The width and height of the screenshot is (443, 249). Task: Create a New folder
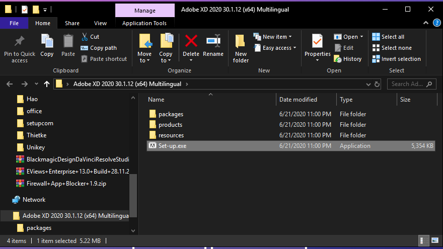coord(241,49)
